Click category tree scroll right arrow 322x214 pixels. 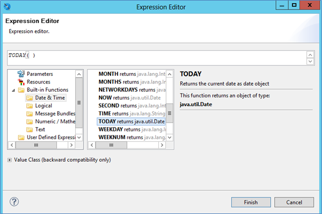point(71,145)
